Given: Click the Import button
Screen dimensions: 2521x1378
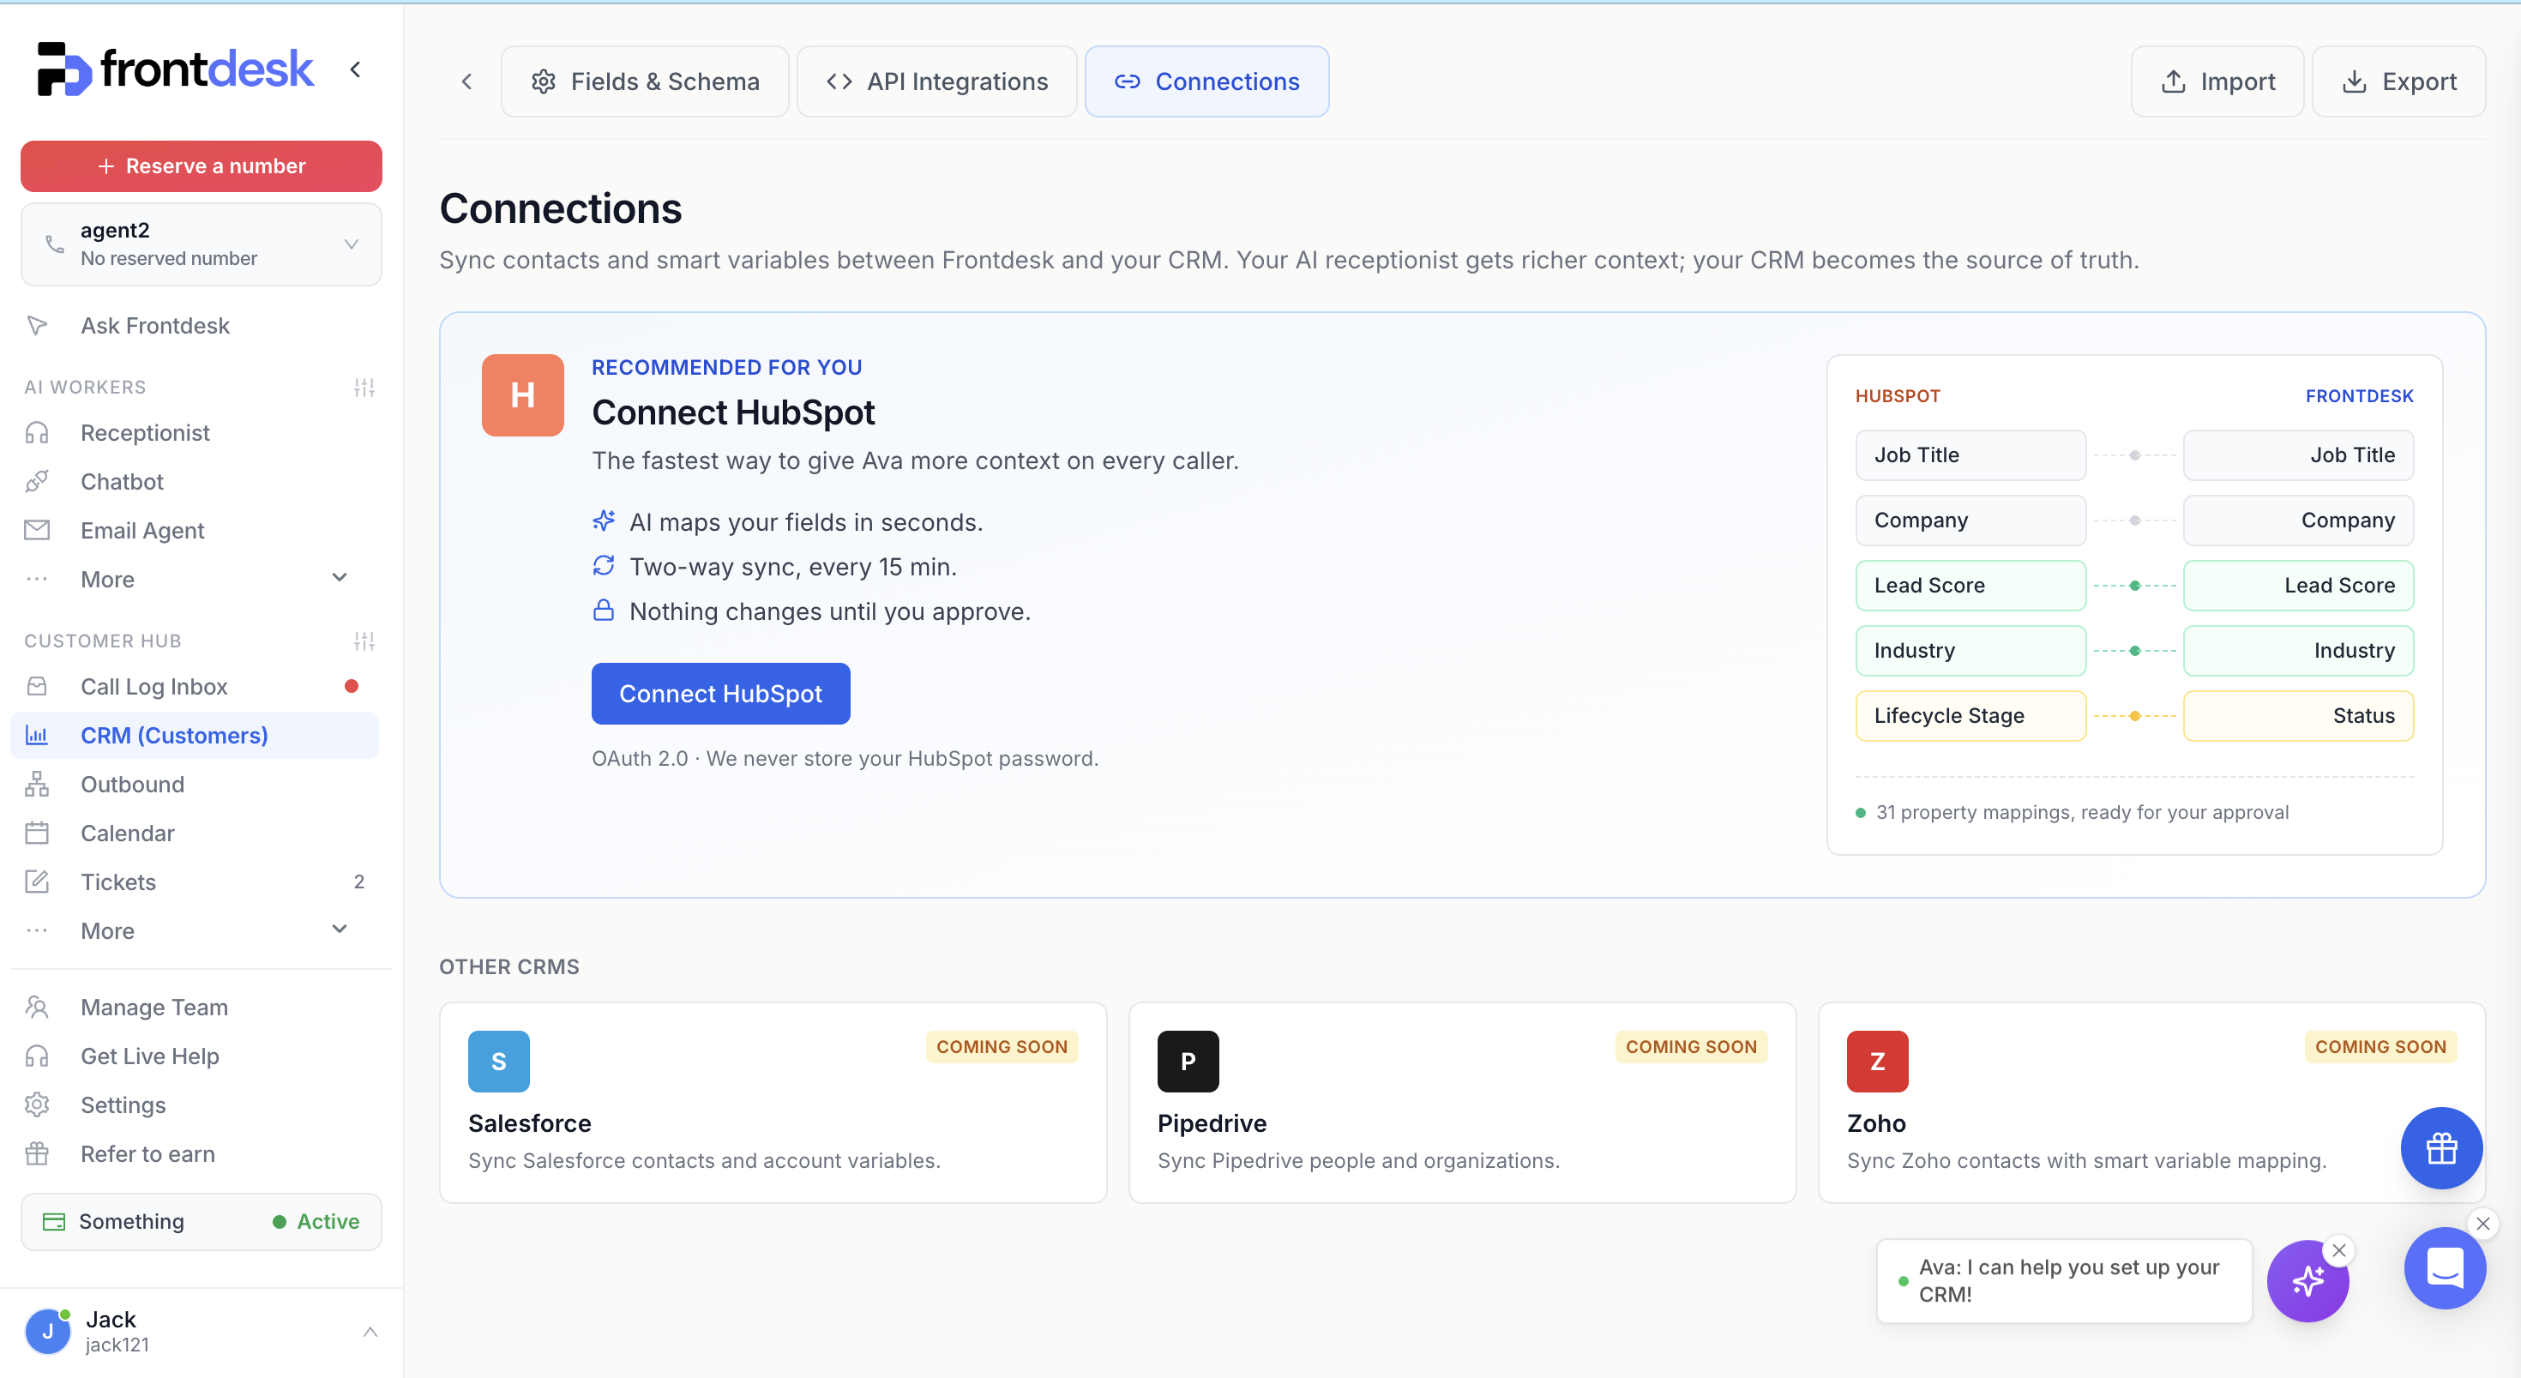Looking at the screenshot, I should tap(2217, 81).
